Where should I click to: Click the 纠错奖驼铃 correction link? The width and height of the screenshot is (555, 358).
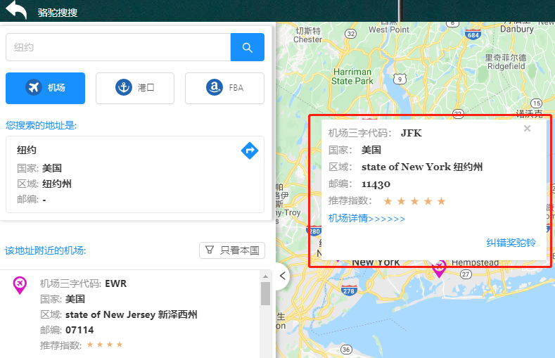click(x=511, y=243)
